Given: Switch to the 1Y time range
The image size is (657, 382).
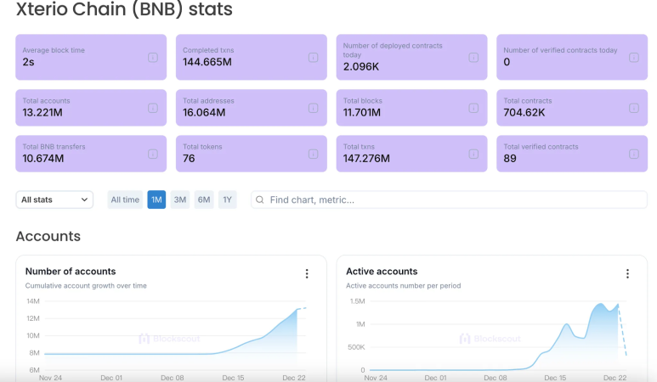Looking at the screenshot, I should pyautogui.click(x=227, y=199).
